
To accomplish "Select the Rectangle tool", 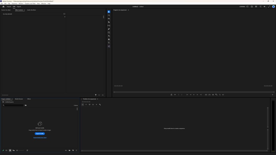I will tap(109, 32).
